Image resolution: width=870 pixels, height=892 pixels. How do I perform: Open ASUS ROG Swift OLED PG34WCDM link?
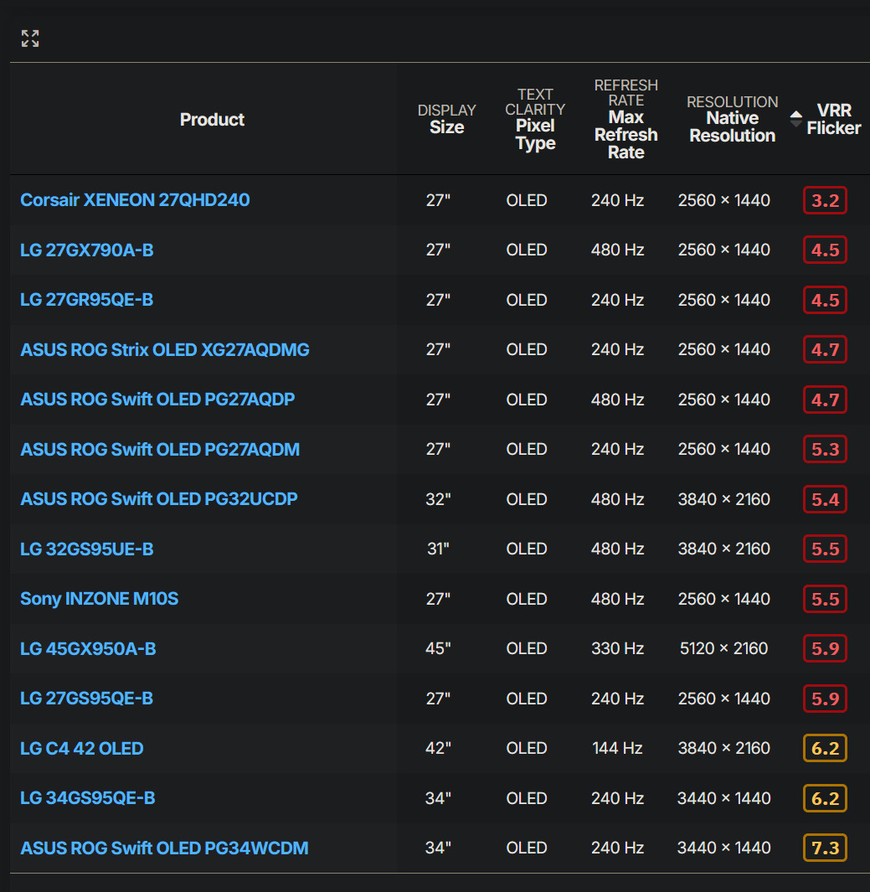164,848
